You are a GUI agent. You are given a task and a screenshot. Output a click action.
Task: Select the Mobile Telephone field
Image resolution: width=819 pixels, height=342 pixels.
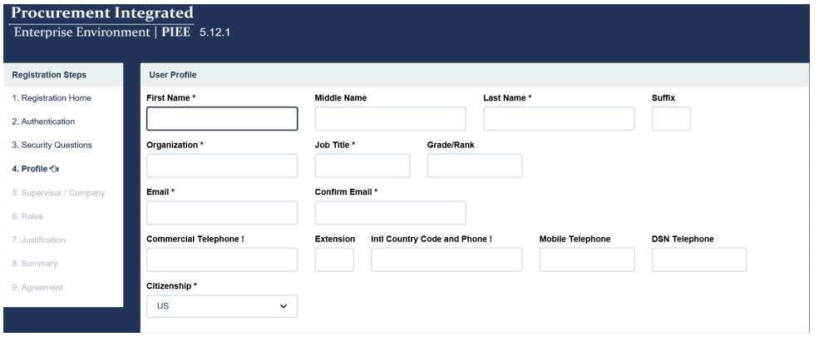587,260
